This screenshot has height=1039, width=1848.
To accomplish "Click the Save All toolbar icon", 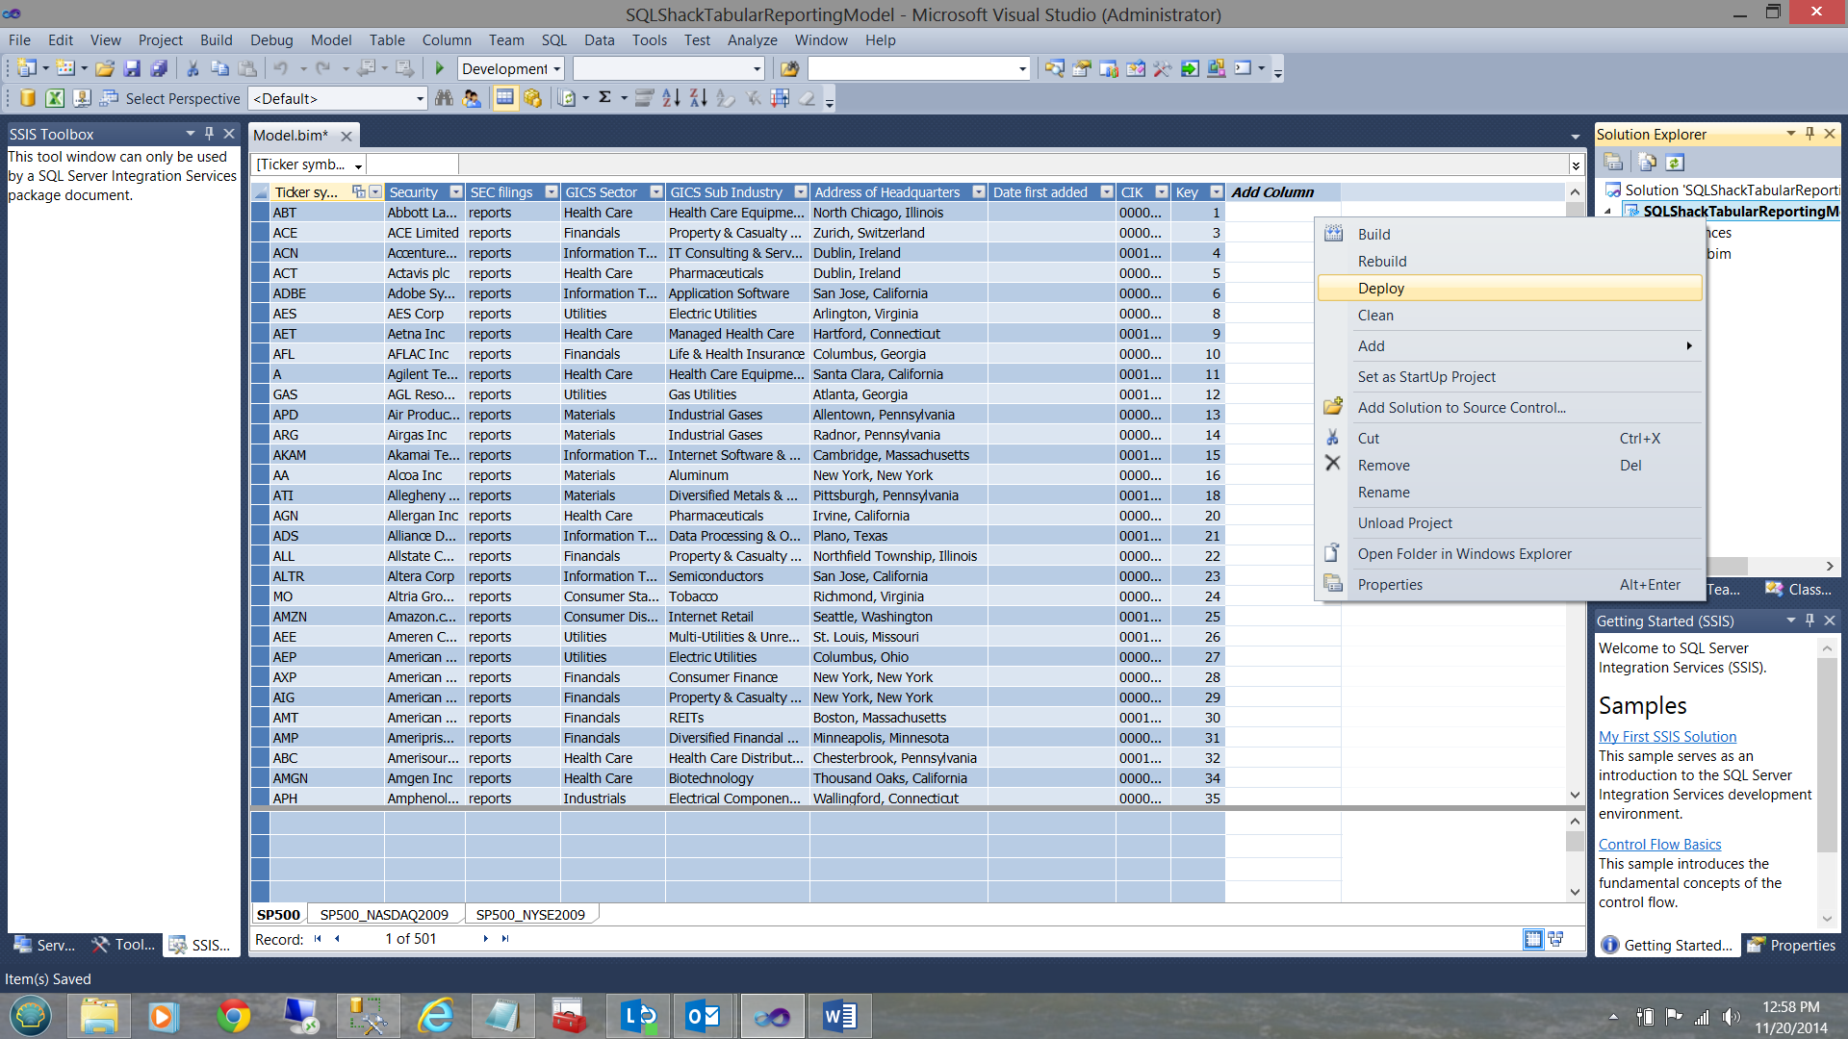I will coord(159,68).
